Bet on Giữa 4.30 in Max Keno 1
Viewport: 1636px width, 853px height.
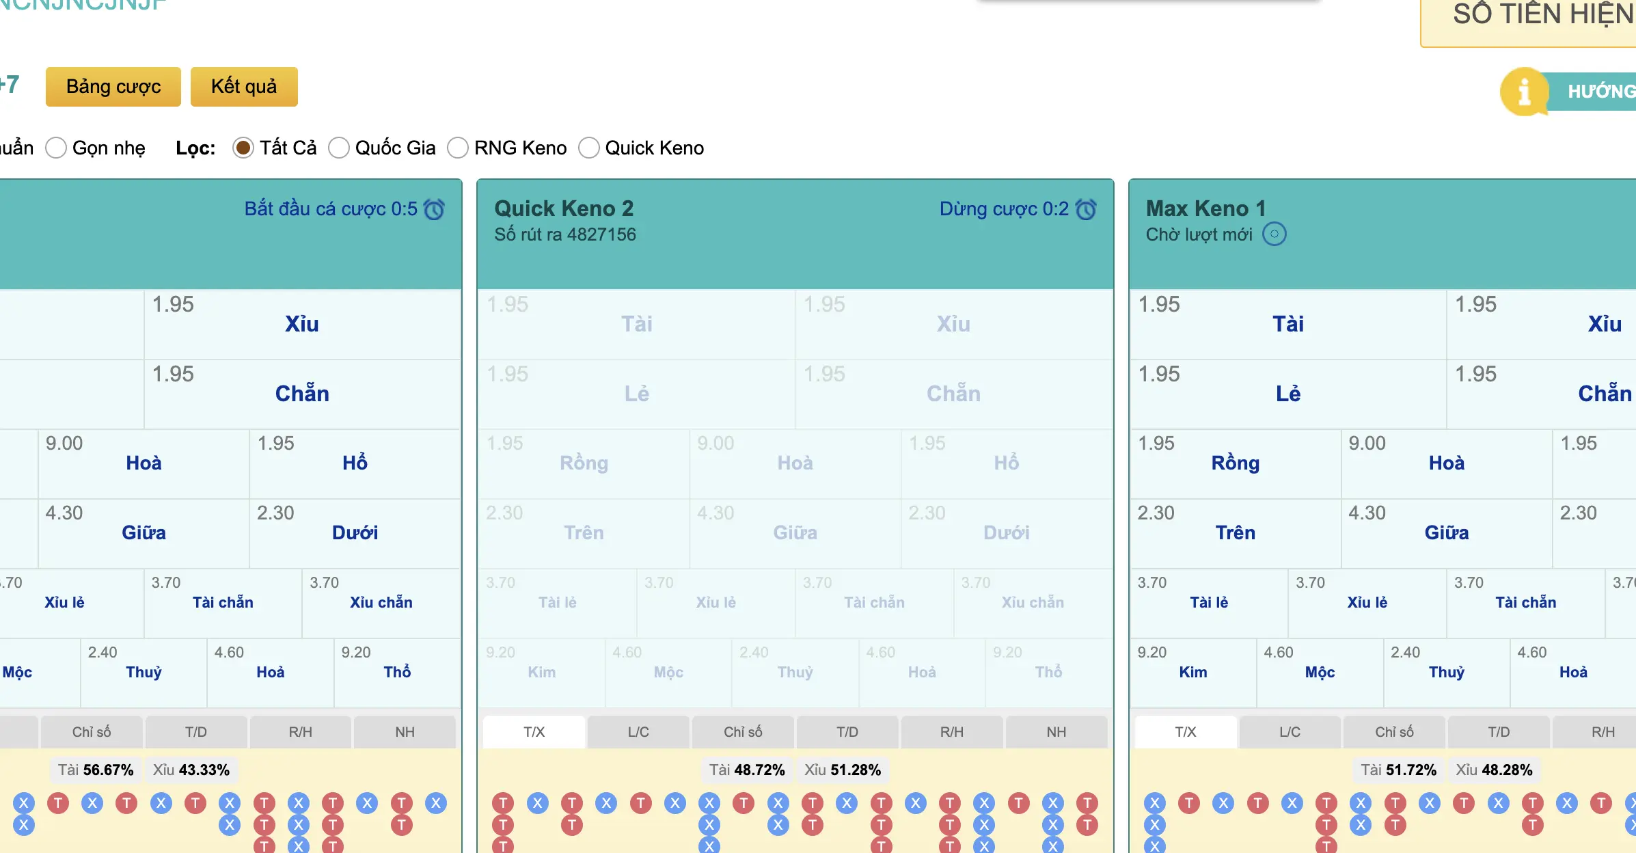1447,534
